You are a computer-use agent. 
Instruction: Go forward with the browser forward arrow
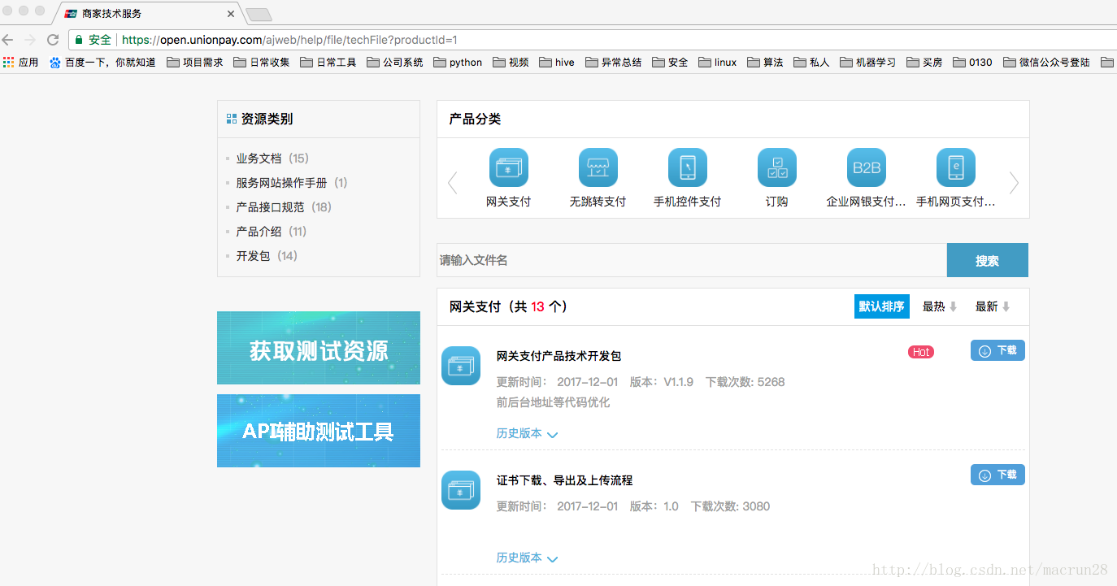(30, 39)
